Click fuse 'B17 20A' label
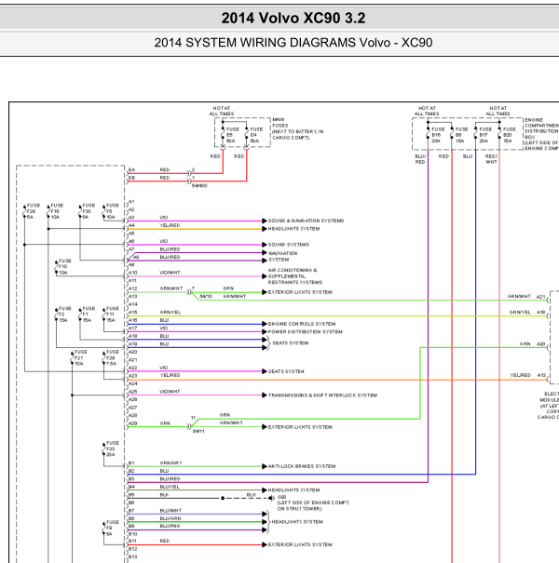The width and height of the screenshot is (559, 563). point(485,135)
